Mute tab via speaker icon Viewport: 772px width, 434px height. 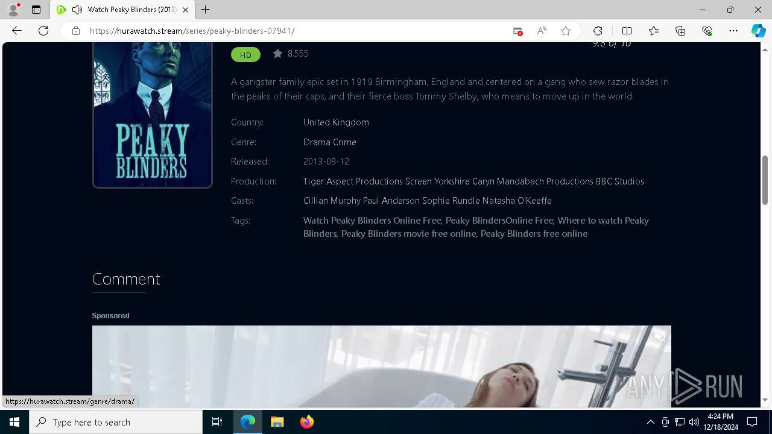coord(77,10)
